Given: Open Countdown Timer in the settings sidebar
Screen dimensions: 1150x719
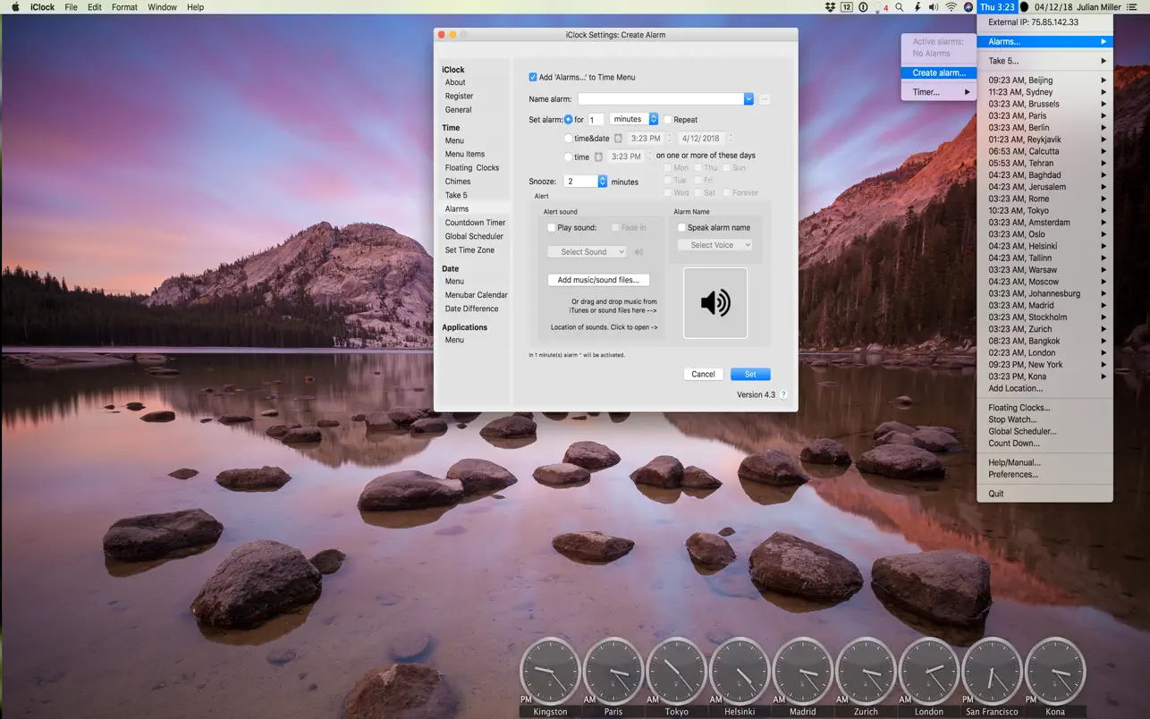Looking at the screenshot, I should pos(475,223).
